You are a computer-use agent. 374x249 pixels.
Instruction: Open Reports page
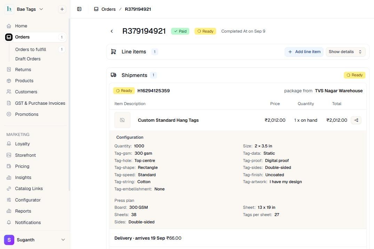[23, 211]
